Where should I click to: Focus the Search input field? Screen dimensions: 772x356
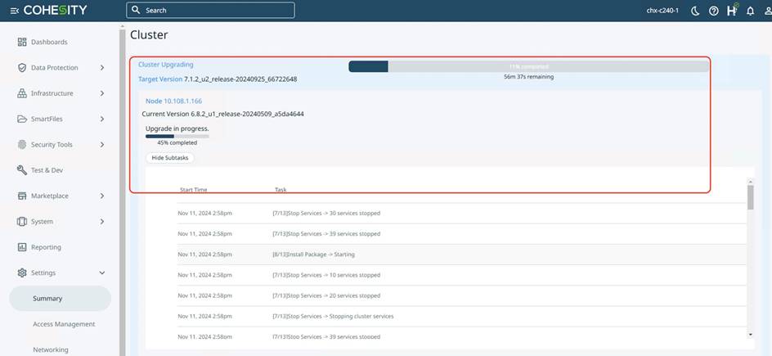pyautogui.click(x=211, y=10)
